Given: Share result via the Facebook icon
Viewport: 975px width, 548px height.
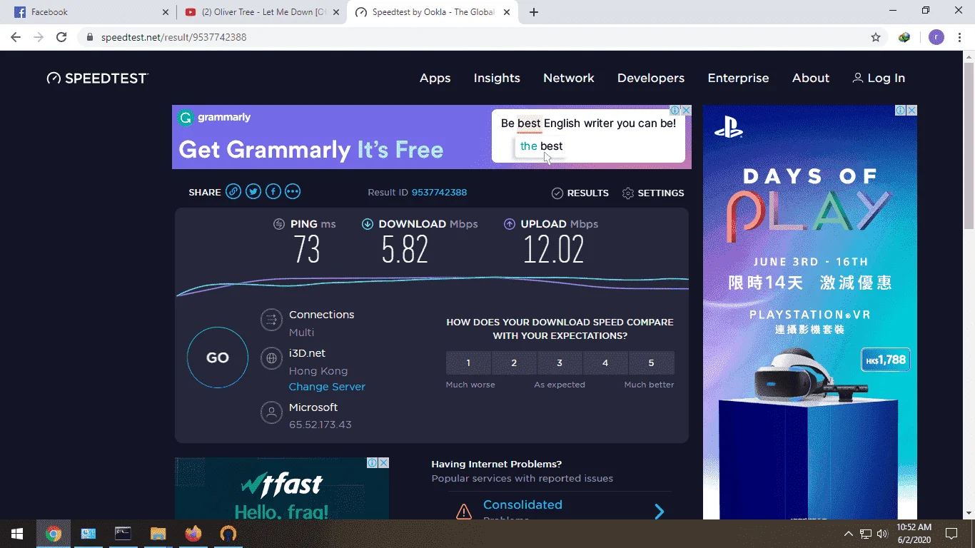Looking at the screenshot, I should [273, 191].
